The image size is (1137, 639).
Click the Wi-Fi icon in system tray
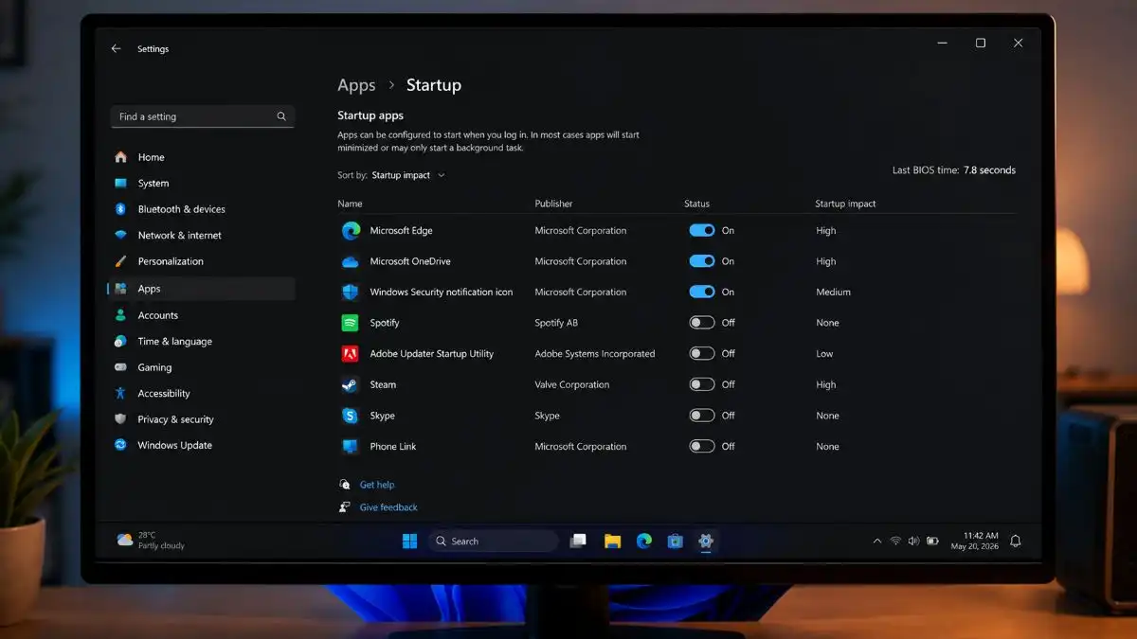click(895, 541)
